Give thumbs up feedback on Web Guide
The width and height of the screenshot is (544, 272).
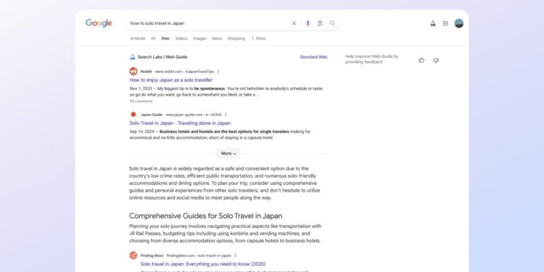pyautogui.click(x=421, y=60)
